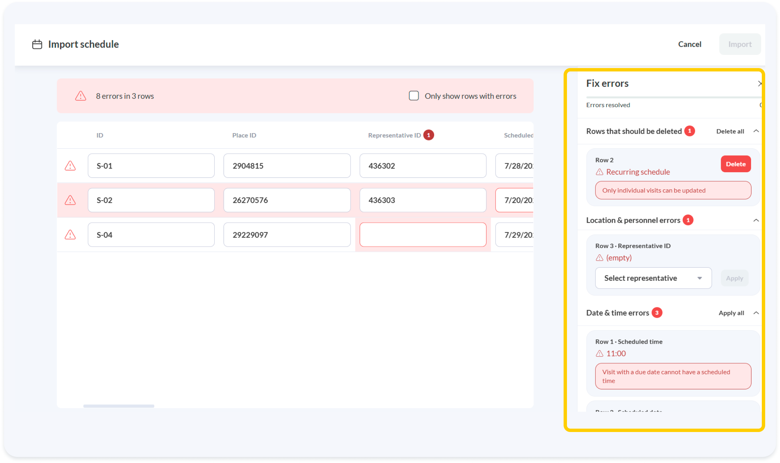Click the Date & time errors count badge

[657, 313]
